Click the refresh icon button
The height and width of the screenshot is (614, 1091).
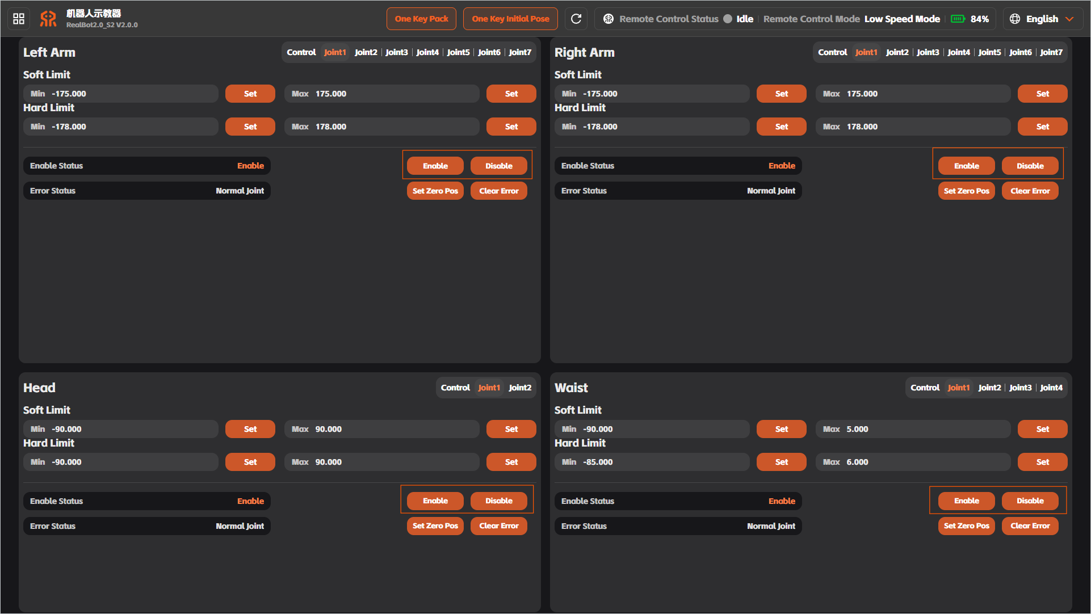(576, 19)
